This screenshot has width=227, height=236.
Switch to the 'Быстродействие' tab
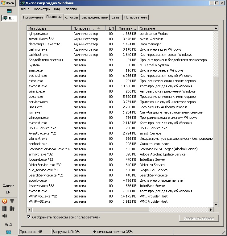coord(94,17)
